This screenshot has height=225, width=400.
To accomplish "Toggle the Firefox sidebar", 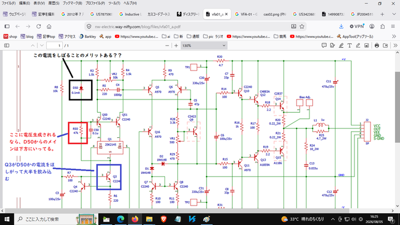I will pos(7,26).
